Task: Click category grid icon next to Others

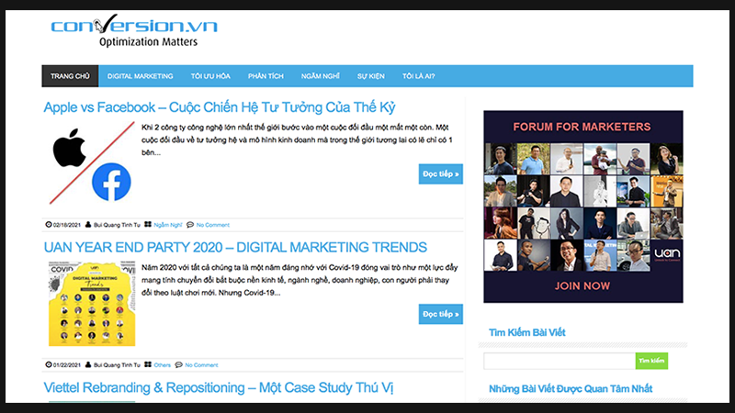Action: [x=148, y=364]
